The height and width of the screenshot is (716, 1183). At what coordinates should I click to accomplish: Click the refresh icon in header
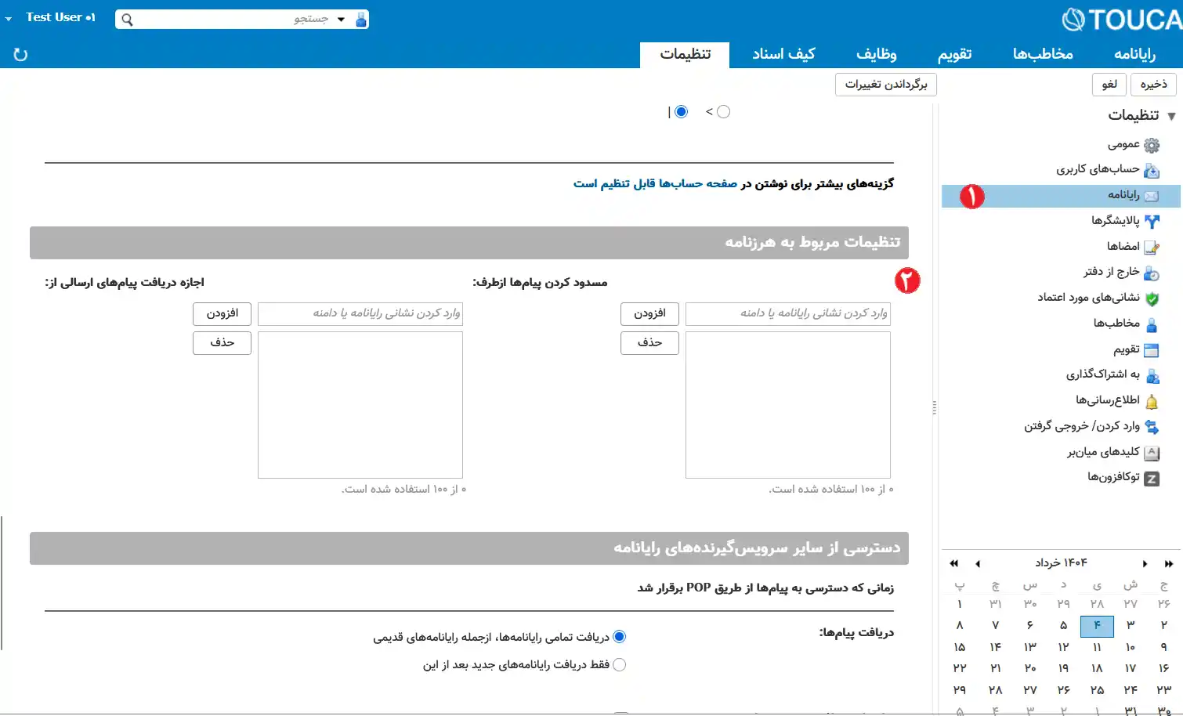(20, 54)
